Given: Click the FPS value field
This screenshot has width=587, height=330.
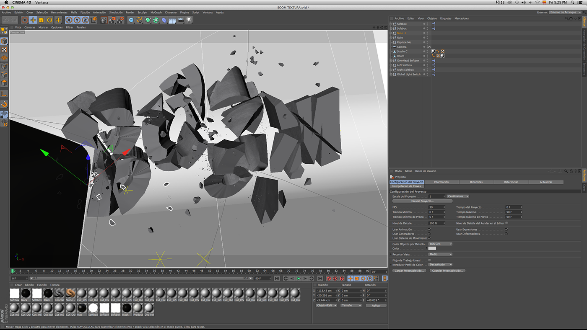Looking at the screenshot, I should pos(437,207).
